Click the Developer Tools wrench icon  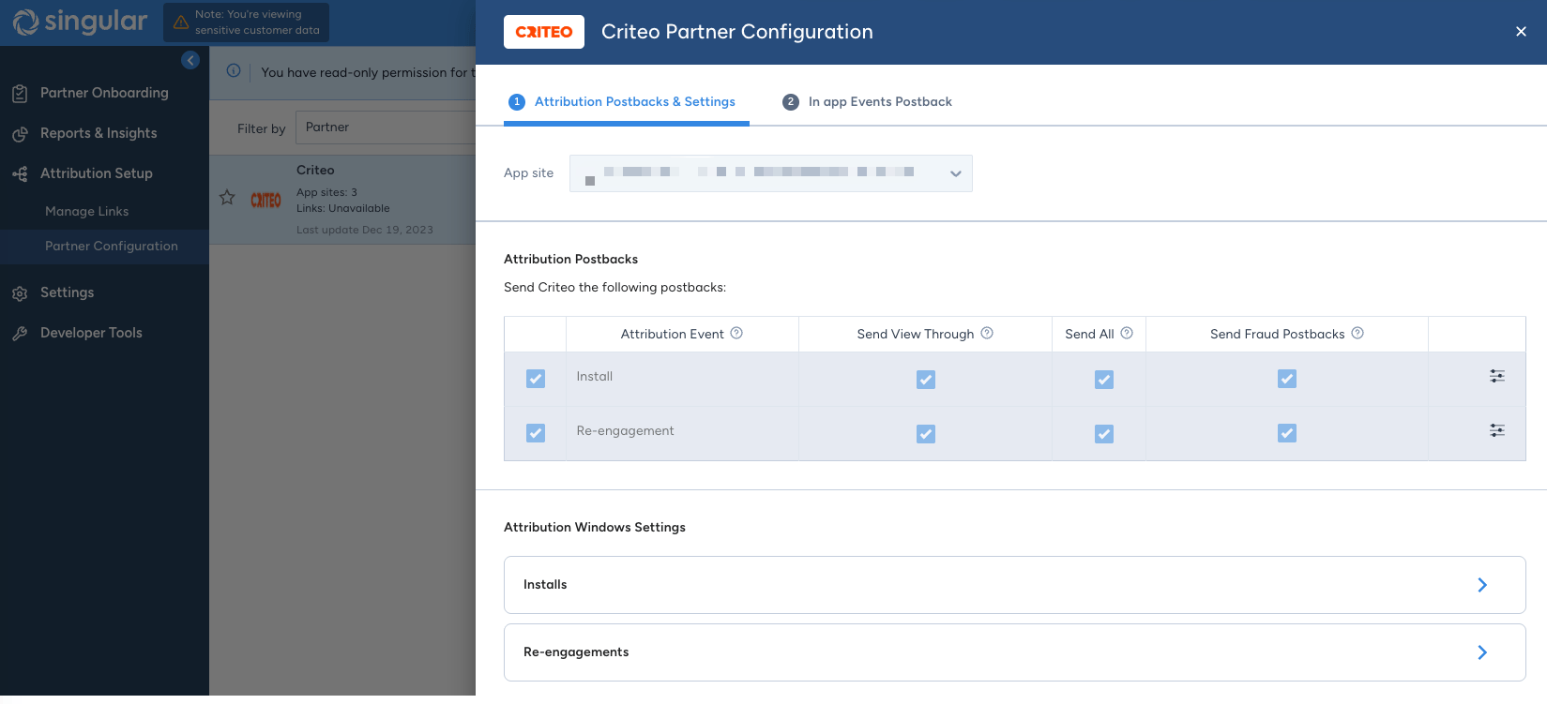tap(20, 334)
